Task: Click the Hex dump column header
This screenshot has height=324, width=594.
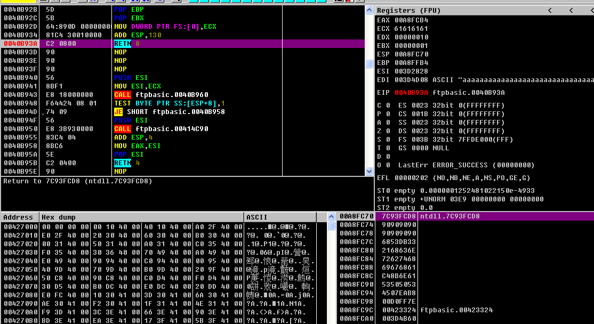Action: click(59, 217)
